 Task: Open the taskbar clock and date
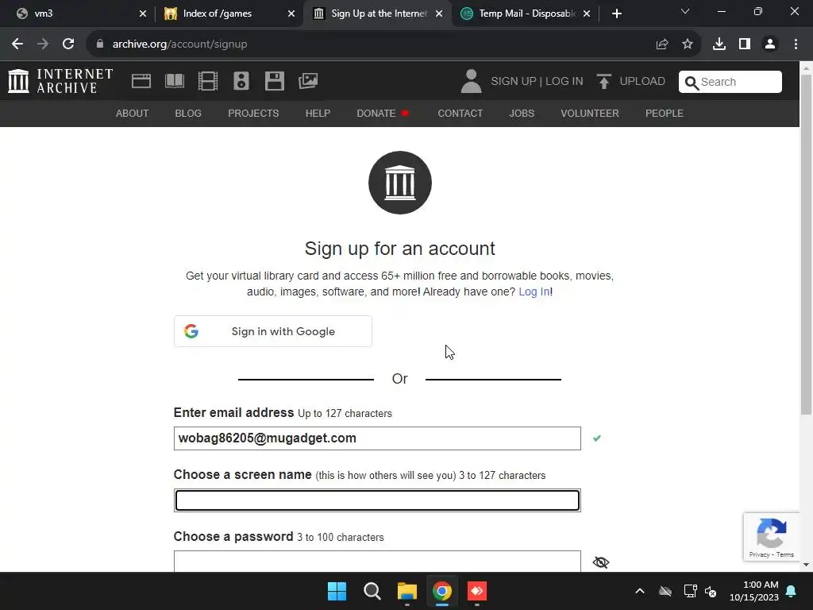point(754,591)
